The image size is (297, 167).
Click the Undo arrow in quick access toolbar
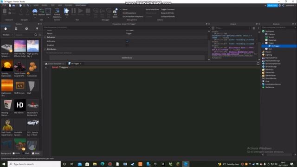point(28,6)
